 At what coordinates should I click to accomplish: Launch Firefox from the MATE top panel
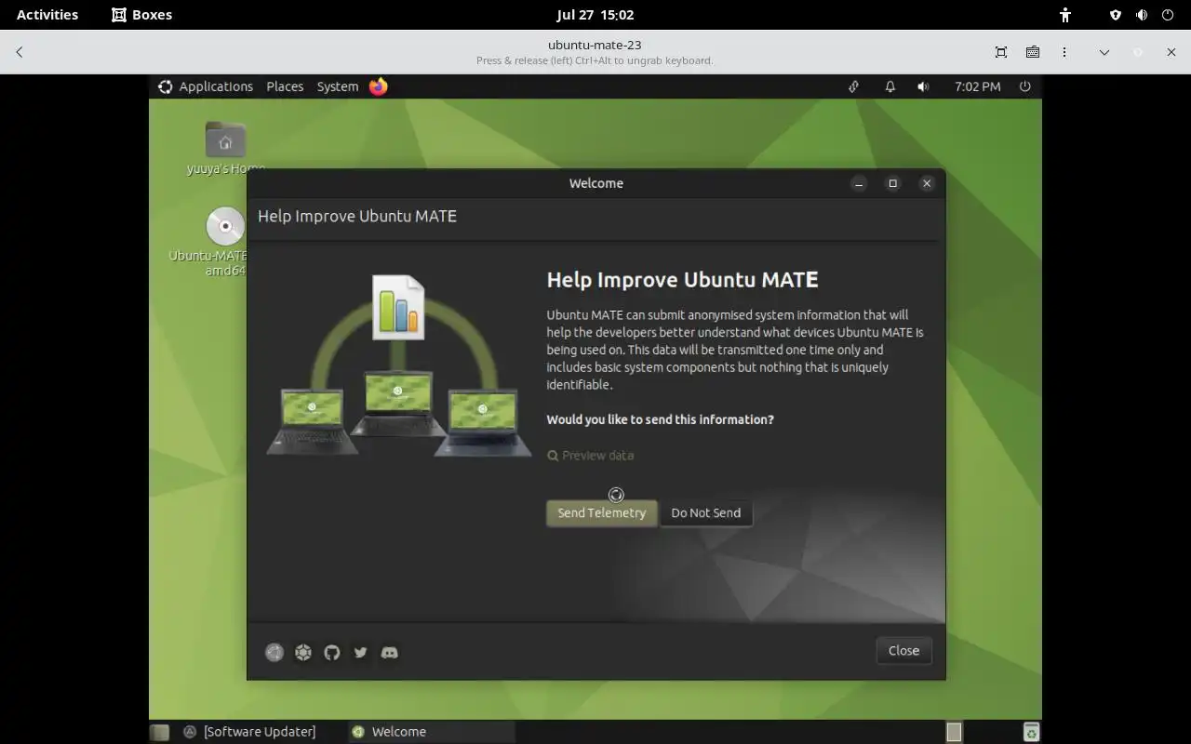(379, 86)
